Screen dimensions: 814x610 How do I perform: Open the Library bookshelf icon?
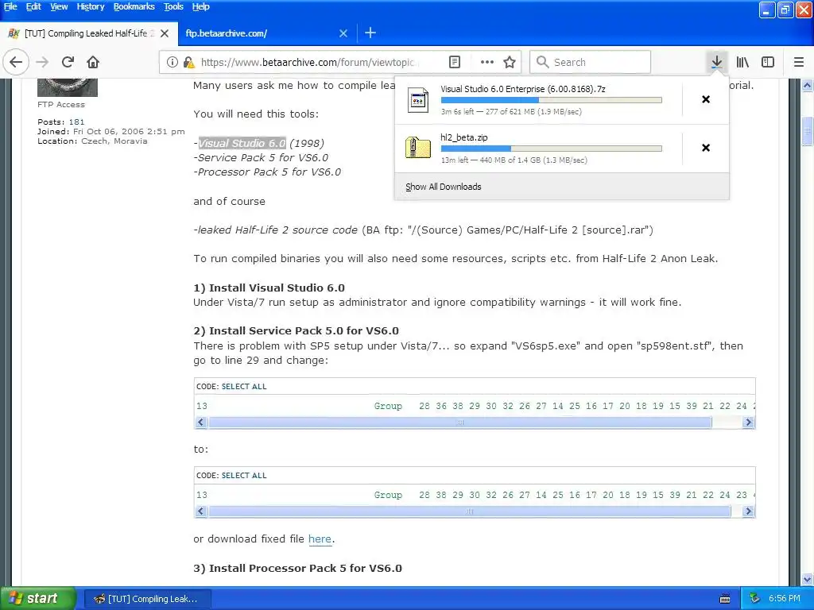[742, 62]
